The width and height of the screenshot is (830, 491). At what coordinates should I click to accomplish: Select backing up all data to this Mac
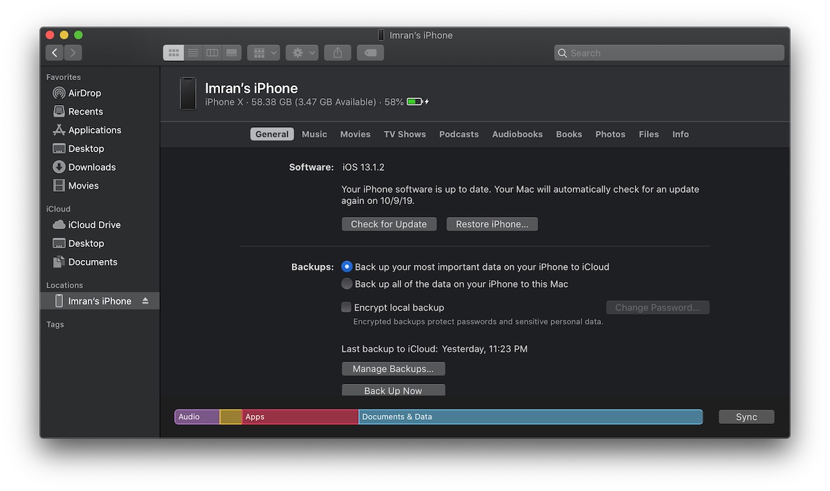[347, 284]
